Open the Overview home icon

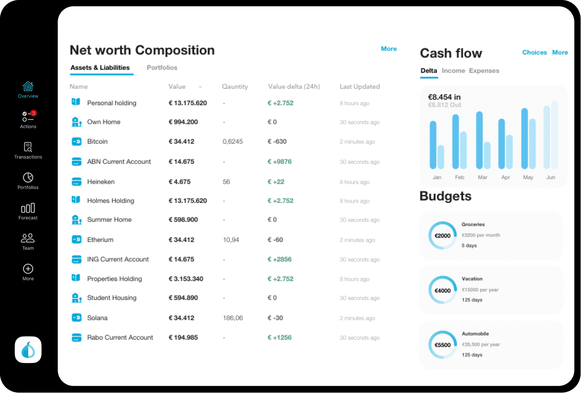[28, 86]
